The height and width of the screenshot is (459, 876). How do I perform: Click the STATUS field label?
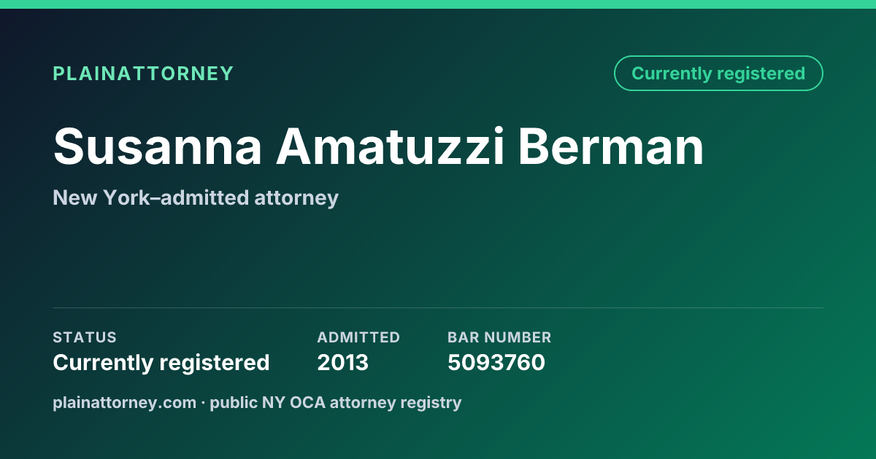85,337
